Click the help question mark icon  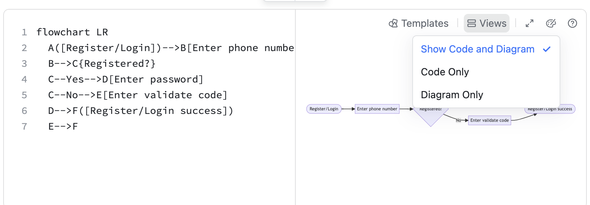pyautogui.click(x=572, y=24)
